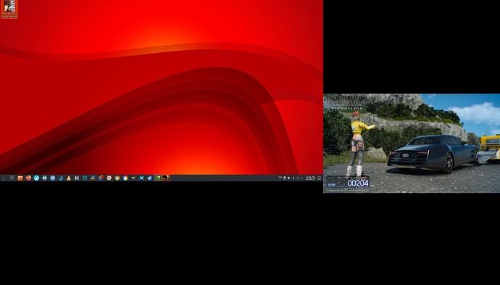Screen dimensions: 500x285
Task: Open the green NVIDIA taskbar icon
Action: tap(157, 178)
